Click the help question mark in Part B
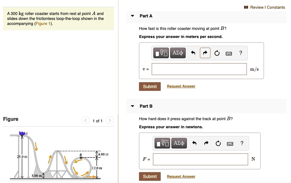This screenshot has width=291, height=183. click(x=242, y=143)
